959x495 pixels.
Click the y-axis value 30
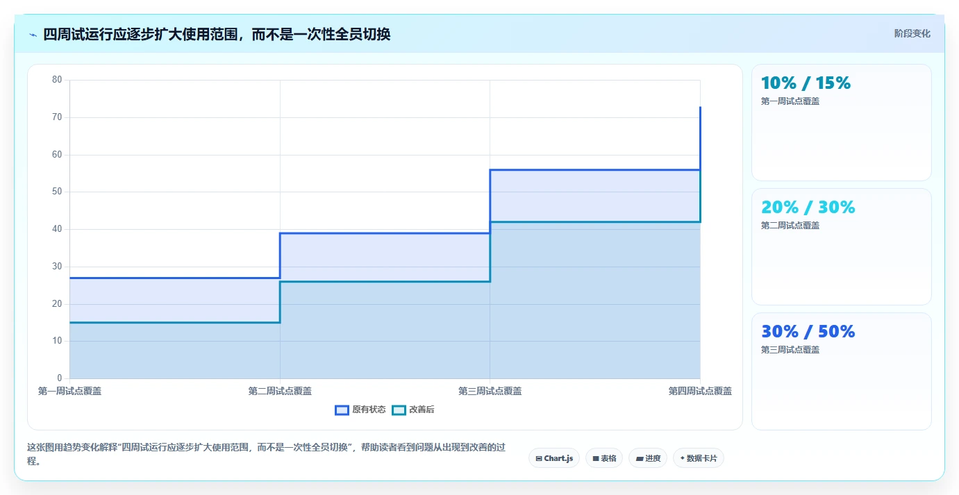coord(57,267)
